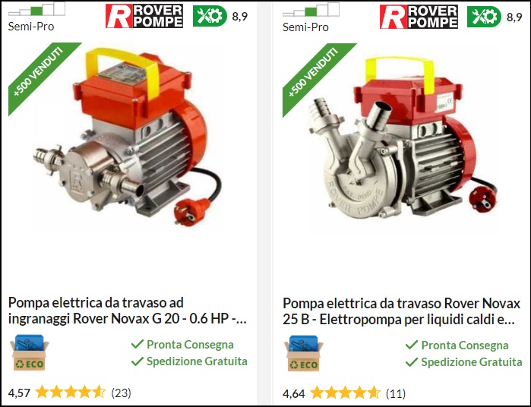Click Semi-Pro level bars on right card
531x407 pixels.
point(311,9)
